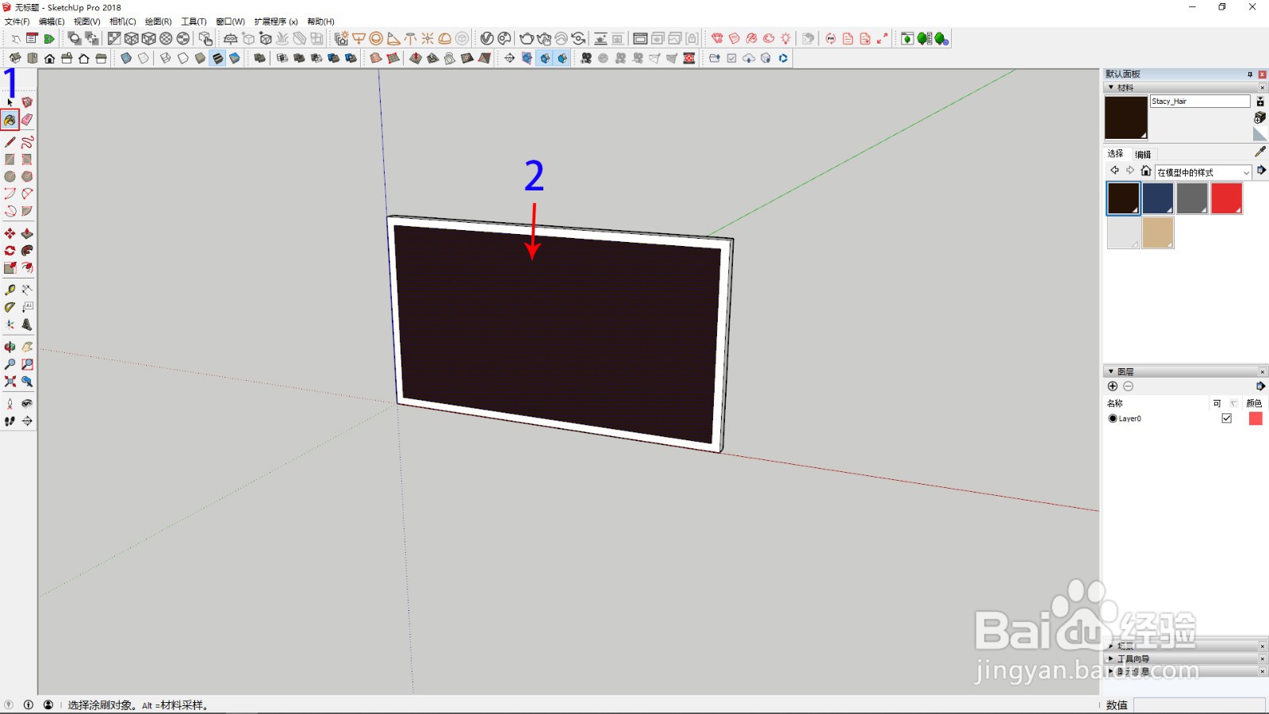The height and width of the screenshot is (714, 1269).
Task: Click the Stacy_Hair material name field
Action: (x=1200, y=102)
